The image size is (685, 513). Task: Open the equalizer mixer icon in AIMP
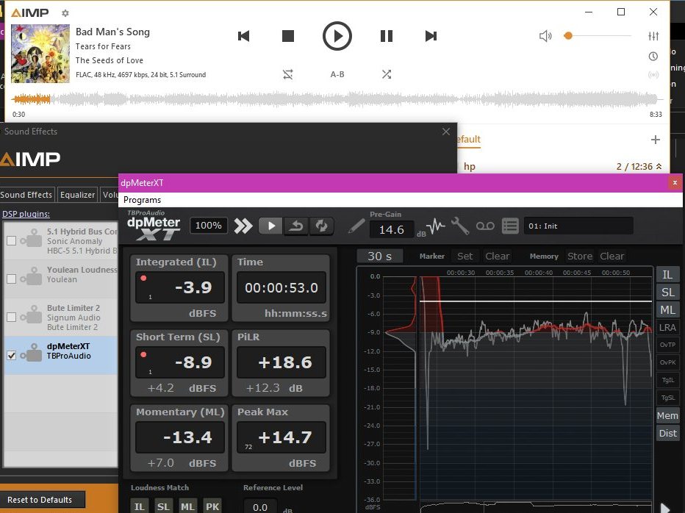coord(653,36)
